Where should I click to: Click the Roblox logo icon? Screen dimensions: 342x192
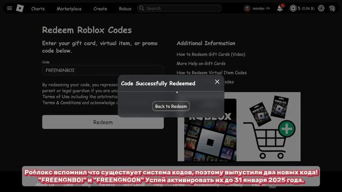tap(20, 9)
